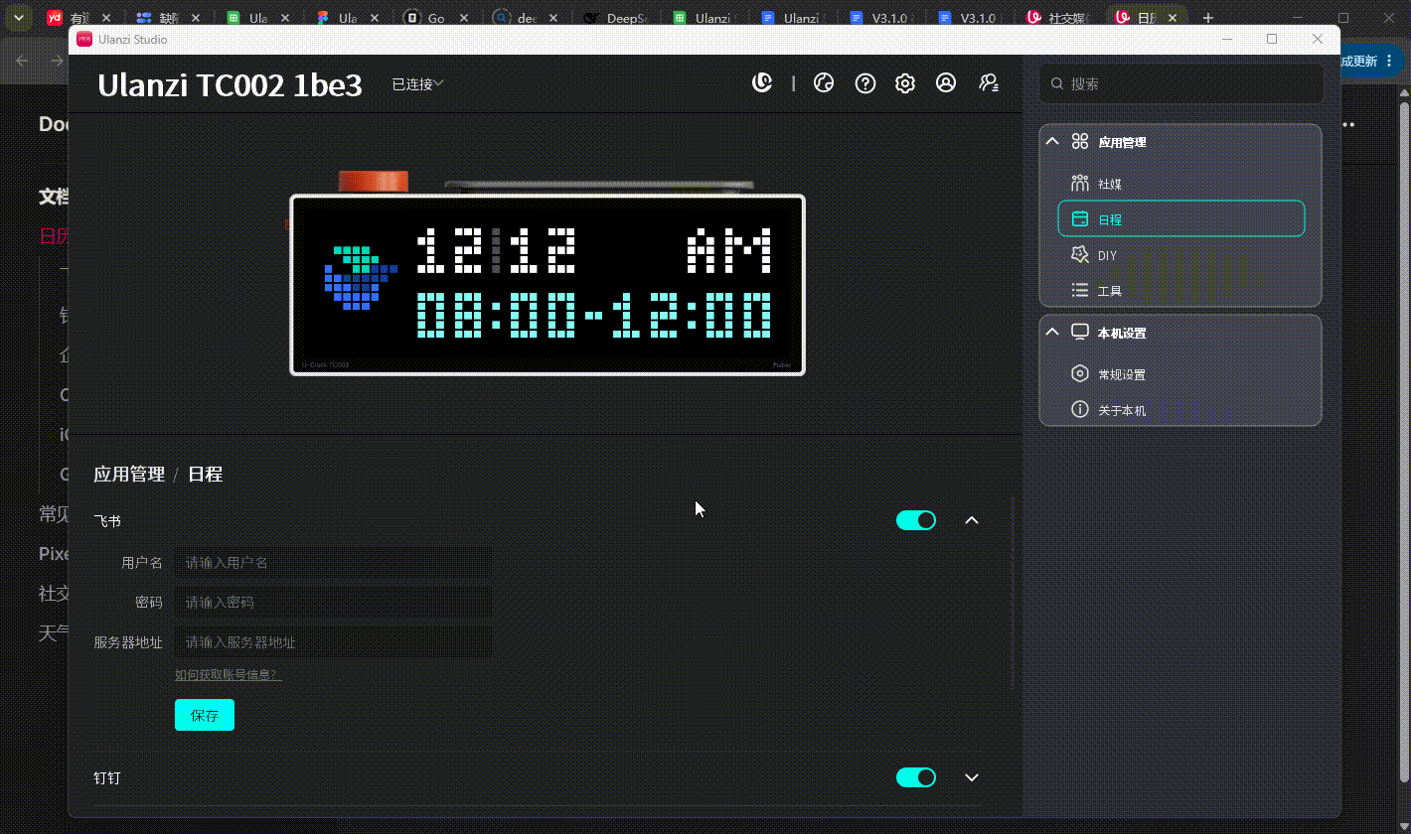
Task: Click the browser back arrow
Action: [23, 61]
